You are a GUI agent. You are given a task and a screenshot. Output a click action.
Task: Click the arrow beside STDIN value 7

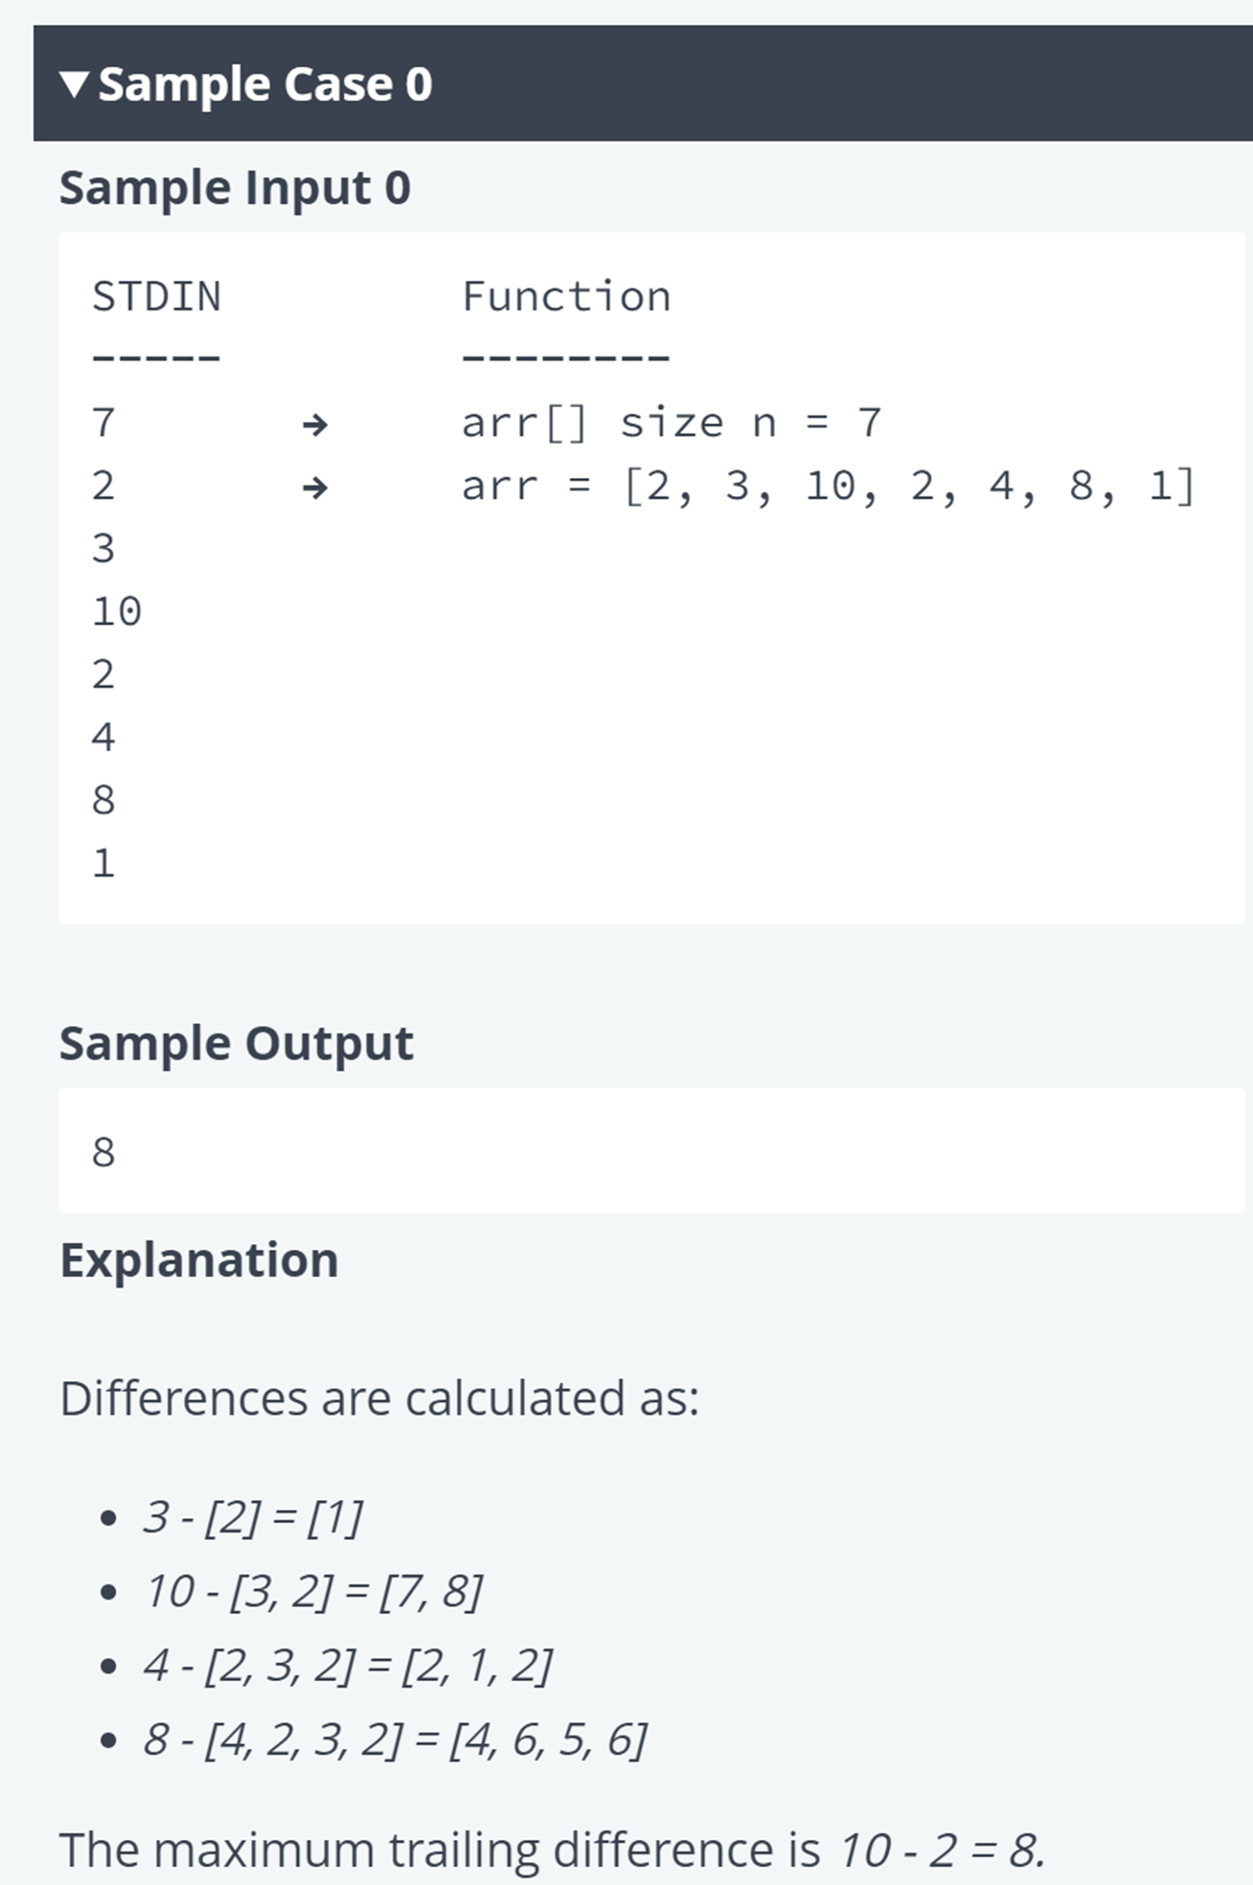[315, 423]
